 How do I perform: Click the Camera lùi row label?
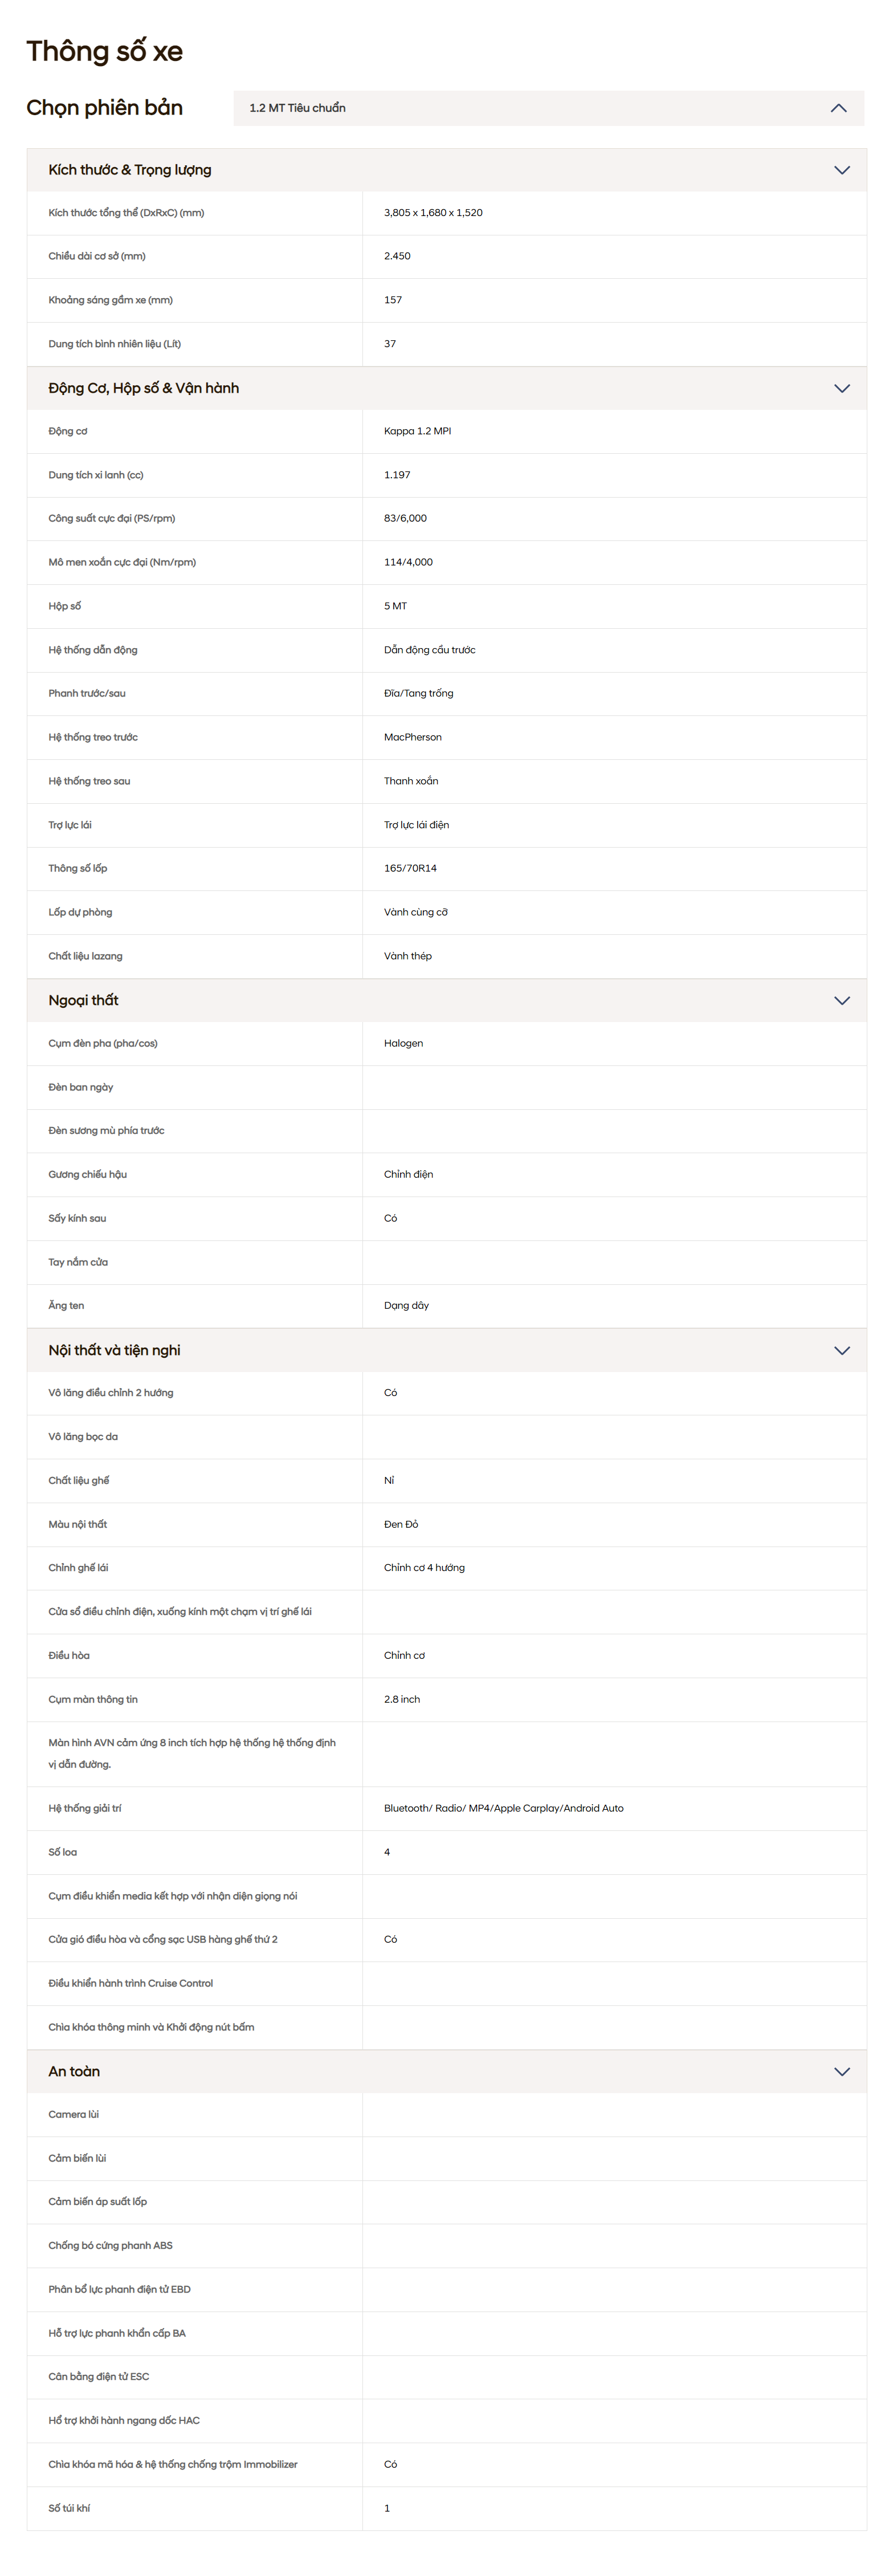[74, 2114]
